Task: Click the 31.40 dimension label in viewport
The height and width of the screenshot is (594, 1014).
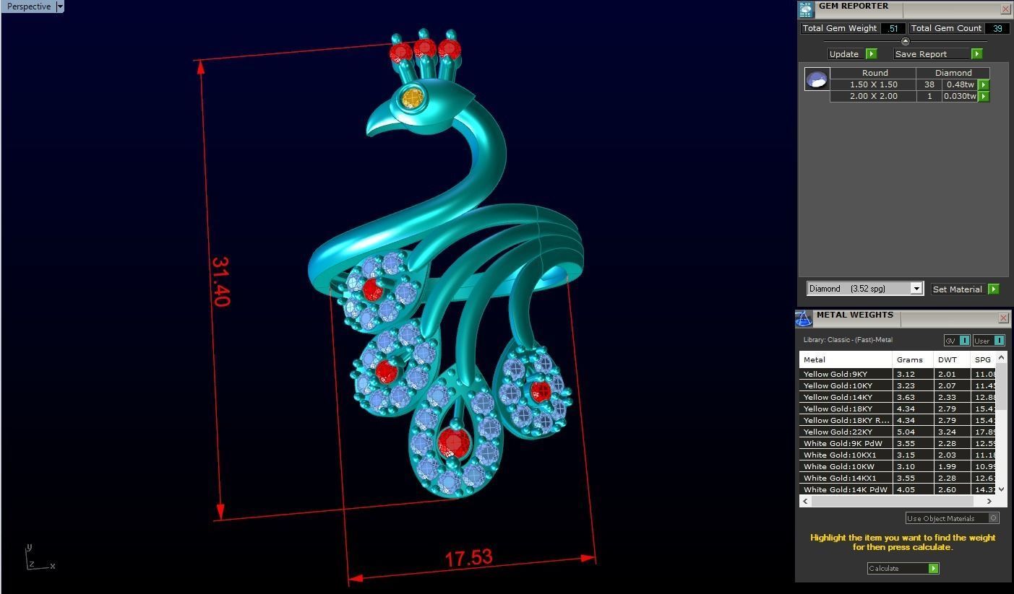Action: tap(220, 281)
